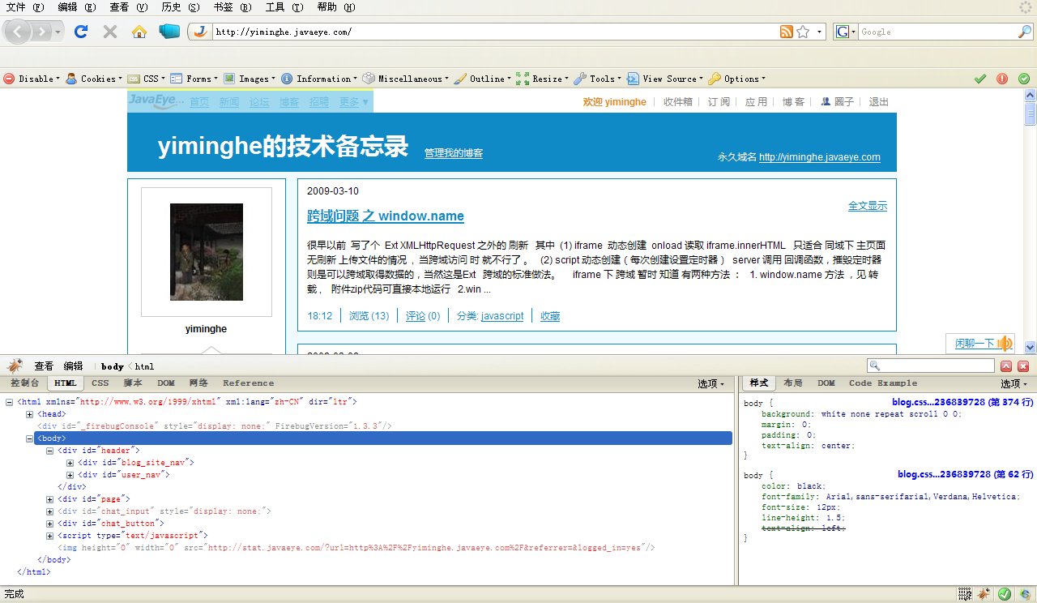Click the Firebug 查看 inspect button
The height and width of the screenshot is (603, 1037).
click(44, 366)
